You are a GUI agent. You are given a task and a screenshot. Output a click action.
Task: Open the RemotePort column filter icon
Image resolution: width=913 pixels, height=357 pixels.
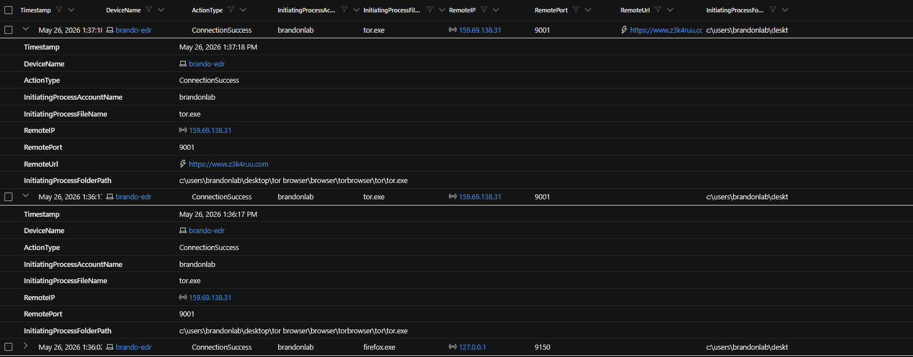(x=576, y=10)
